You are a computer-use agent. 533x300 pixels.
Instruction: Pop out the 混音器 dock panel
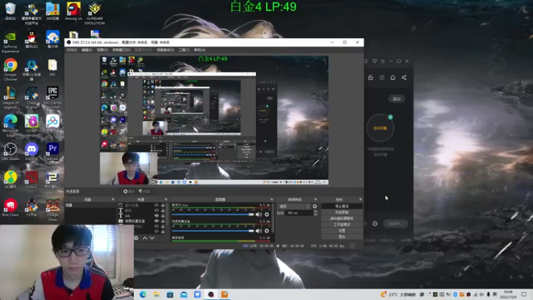[x=272, y=199]
